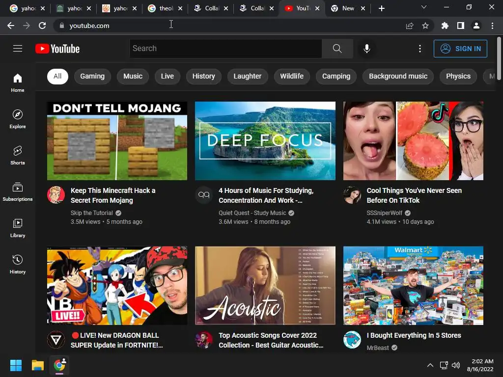This screenshot has height=377, width=503.
Task: Open Subscriptions in the sidebar
Action: [x=18, y=192]
